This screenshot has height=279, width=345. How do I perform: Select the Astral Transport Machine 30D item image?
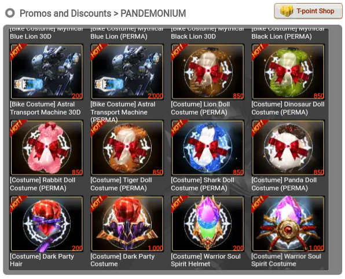click(x=46, y=72)
